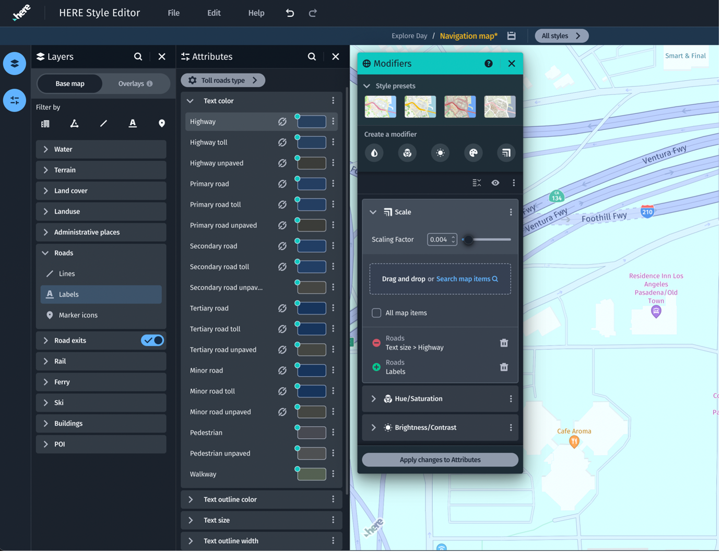Toggle modifiers visibility eye icon
This screenshot has height=553, width=721.
point(495,183)
